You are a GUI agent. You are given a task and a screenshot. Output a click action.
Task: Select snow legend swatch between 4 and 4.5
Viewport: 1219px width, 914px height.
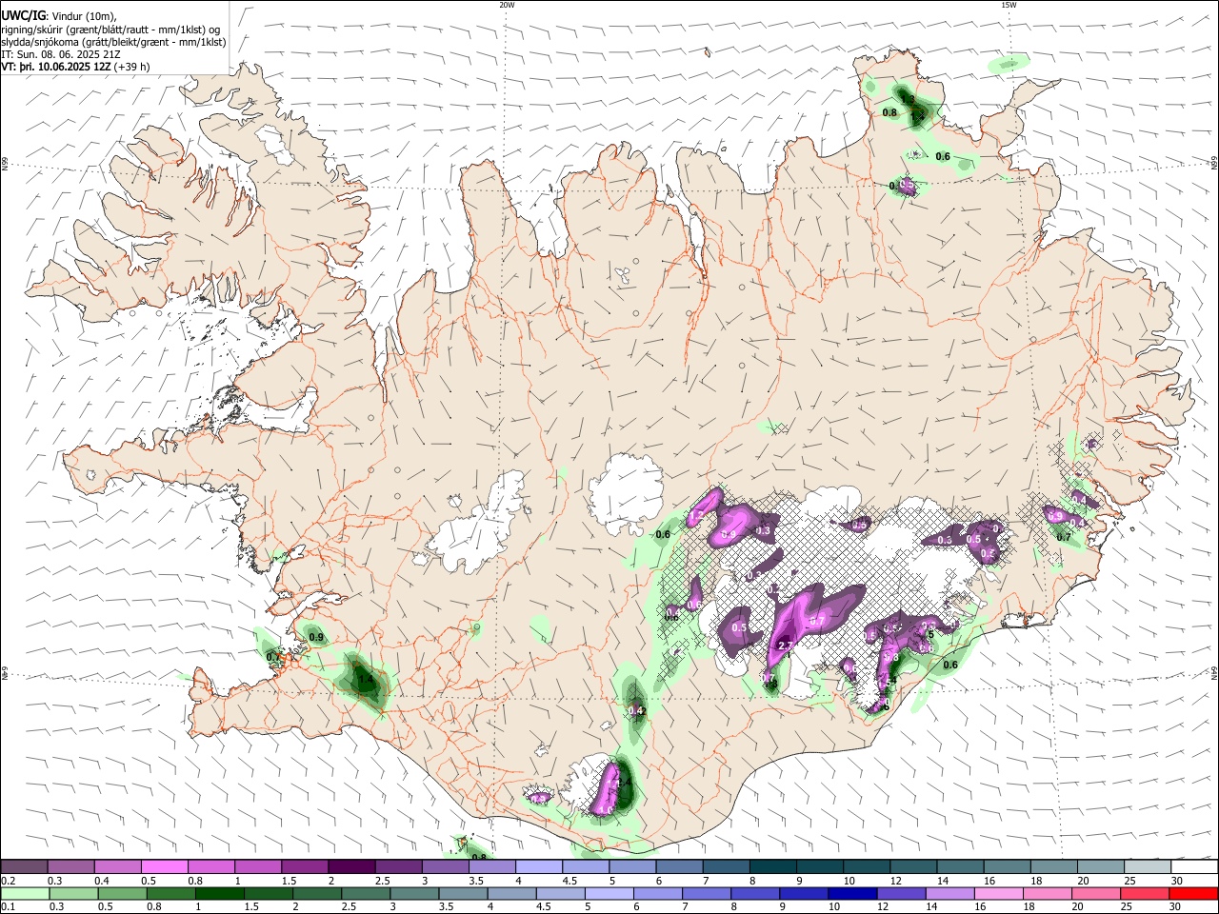click(539, 866)
